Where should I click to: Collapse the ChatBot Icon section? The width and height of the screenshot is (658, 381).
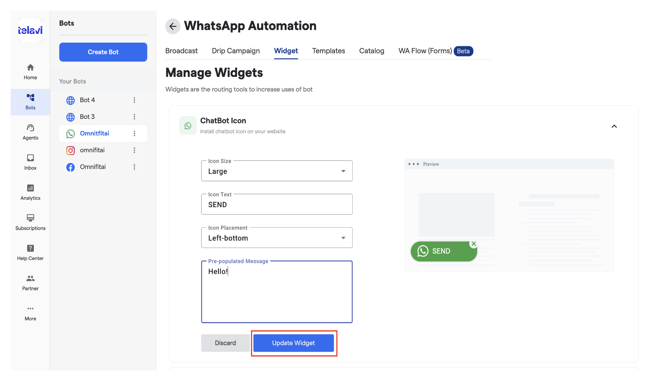pos(614,126)
